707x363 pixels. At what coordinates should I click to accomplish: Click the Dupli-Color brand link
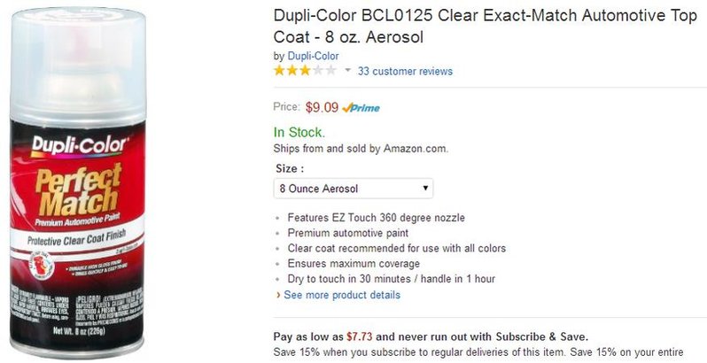(313, 57)
